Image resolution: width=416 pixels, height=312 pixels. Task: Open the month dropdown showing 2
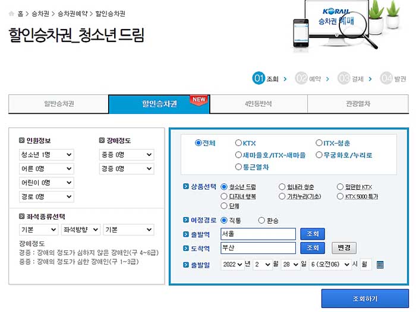coord(263,265)
